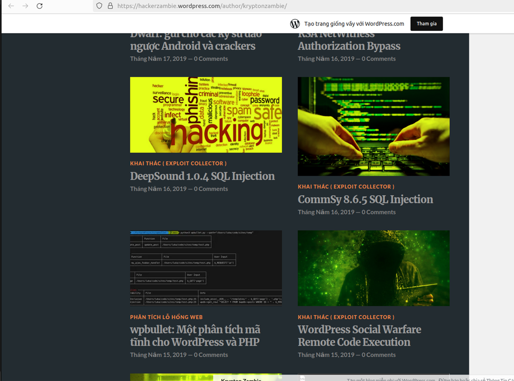514x381 pixels.
Task: Click the hands on keyboard thumbnail
Action: [x=374, y=126]
